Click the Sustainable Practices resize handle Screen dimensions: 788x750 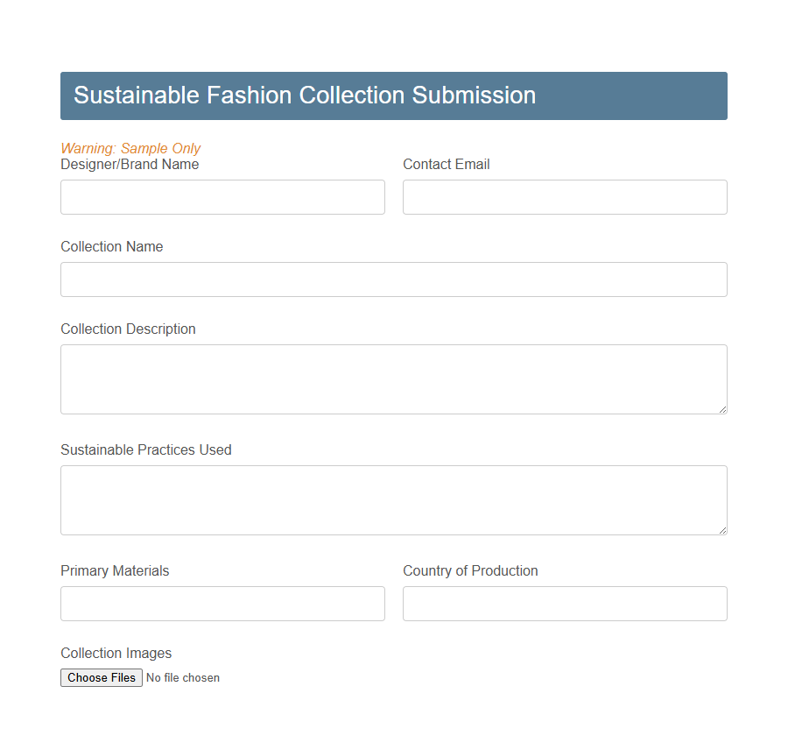pyautogui.click(x=723, y=531)
